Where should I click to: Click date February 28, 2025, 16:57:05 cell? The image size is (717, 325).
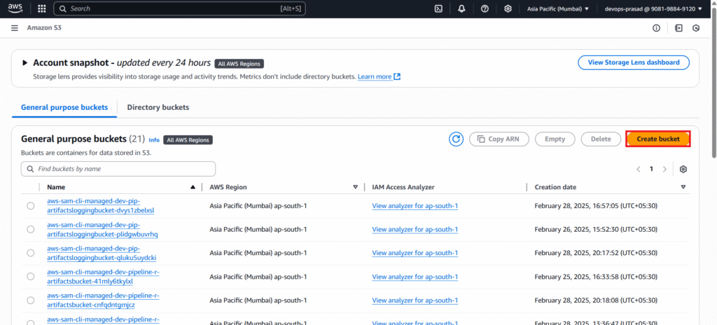tap(596, 206)
